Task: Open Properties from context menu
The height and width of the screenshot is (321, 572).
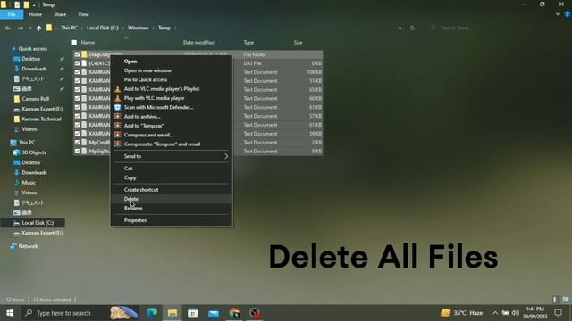Action: click(135, 220)
